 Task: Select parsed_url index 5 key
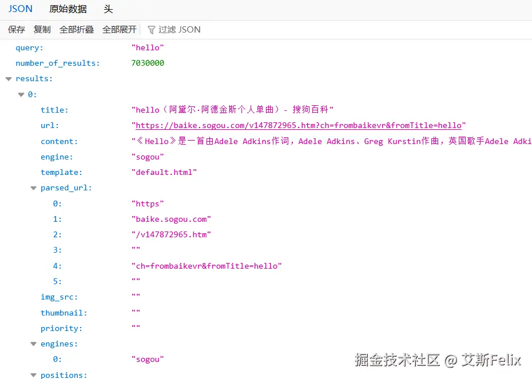(57, 281)
